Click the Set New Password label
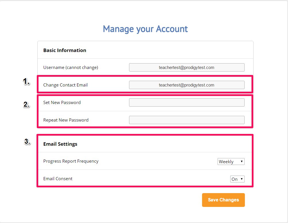The width and height of the screenshot is (288, 223). pyautogui.click(x=62, y=103)
